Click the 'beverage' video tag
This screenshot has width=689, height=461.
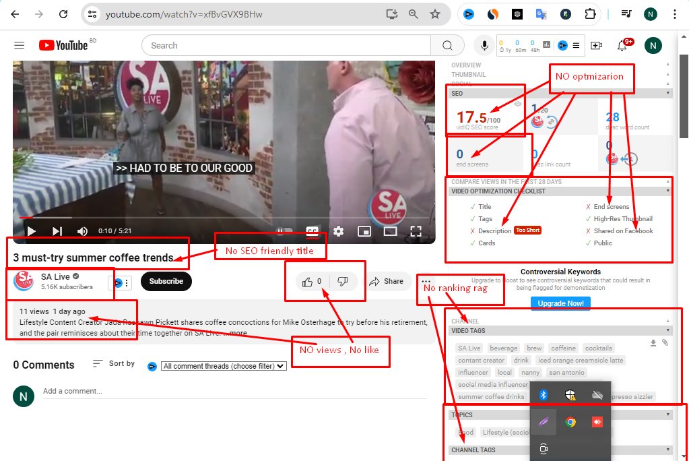pos(504,348)
